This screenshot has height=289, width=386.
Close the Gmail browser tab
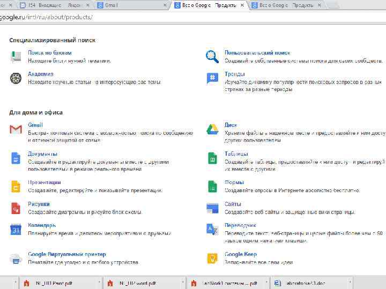[165, 5]
